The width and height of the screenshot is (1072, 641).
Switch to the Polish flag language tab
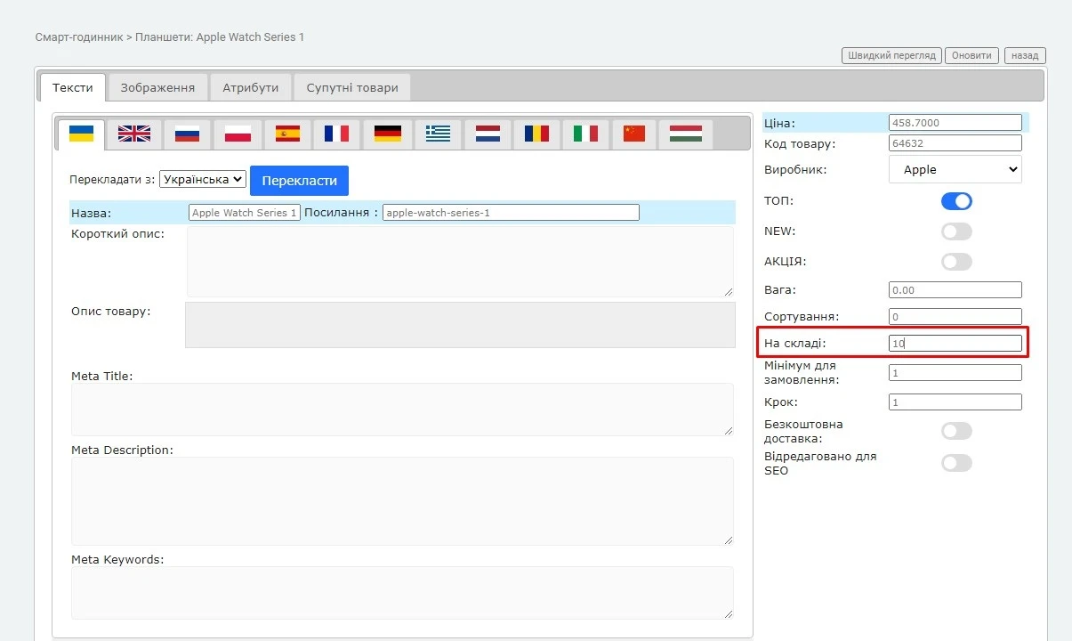pyautogui.click(x=238, y=134)
